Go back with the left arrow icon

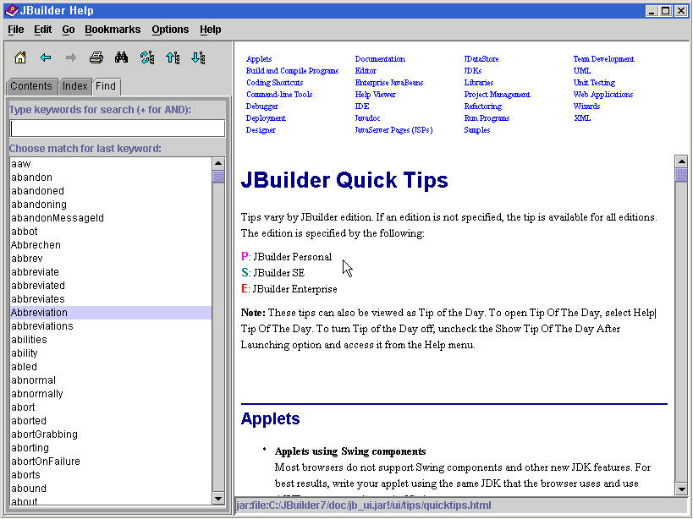pos(46,57)
